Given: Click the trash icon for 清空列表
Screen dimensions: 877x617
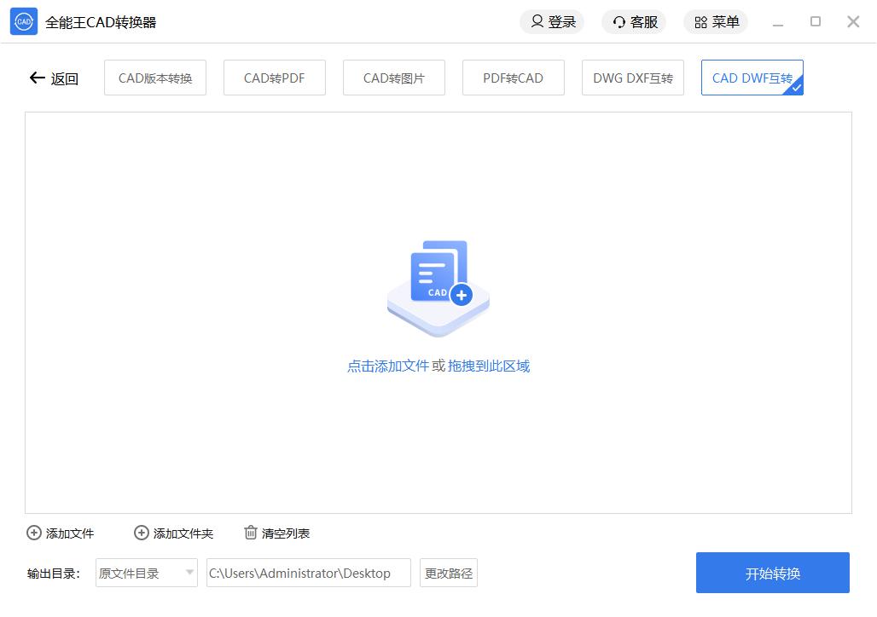Looking at the screenshot, I should 251,533.
